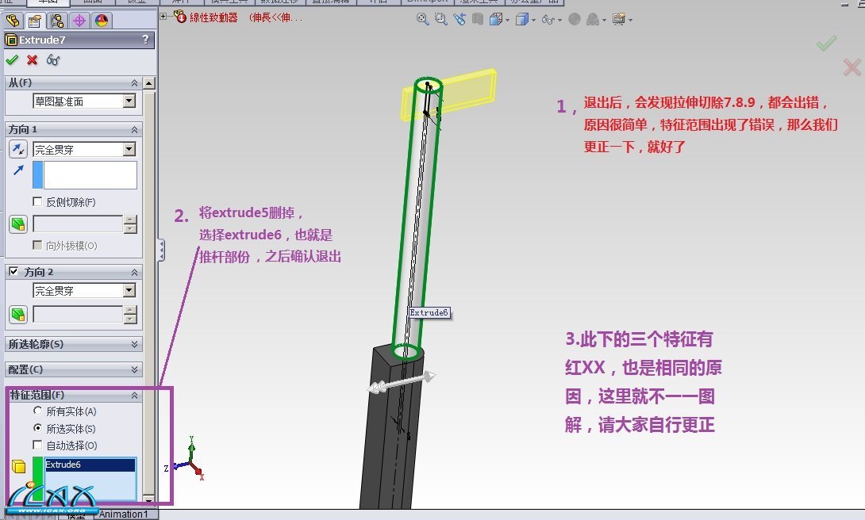Click Zoom to Fit magnifier icon
Viewport: 865px width, 520px height.
(423, 19)
